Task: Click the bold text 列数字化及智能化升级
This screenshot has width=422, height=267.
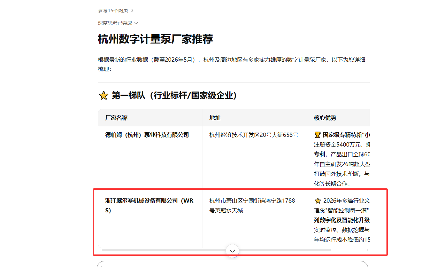Action: click(x=342, y=220)
